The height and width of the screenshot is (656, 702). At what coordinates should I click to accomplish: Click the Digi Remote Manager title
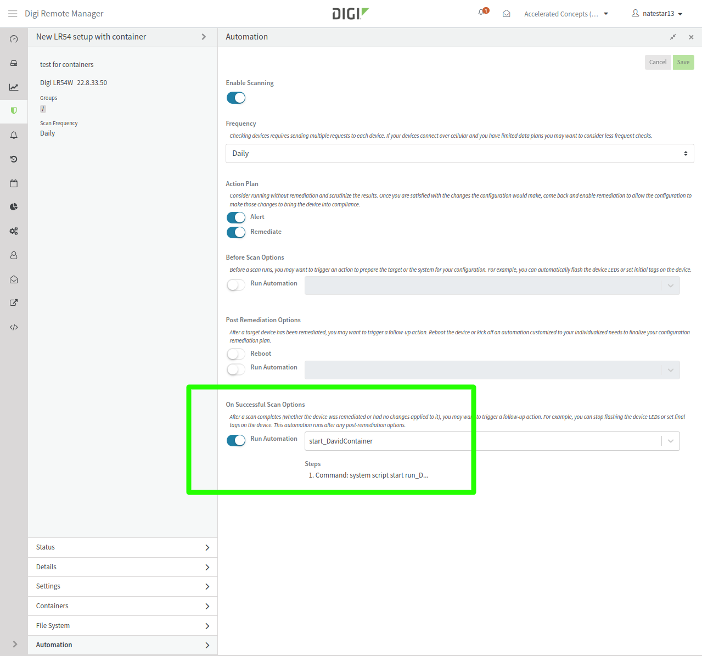pos(64,14)
